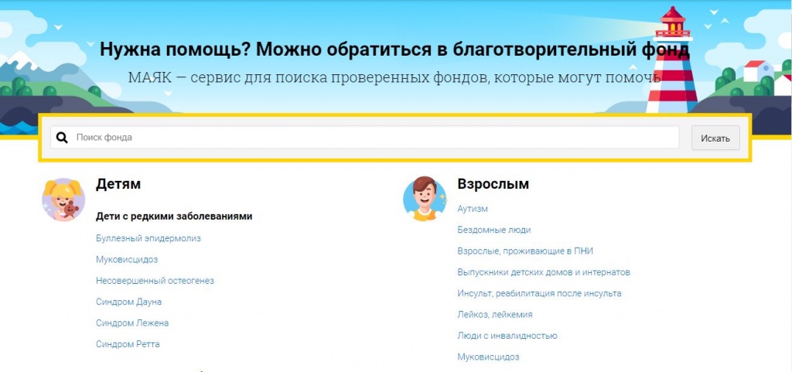Screen dimensions: 792x372
Task: Select the Синдром Дауна link
Action: pyautogui.click(x=128, y=302)
